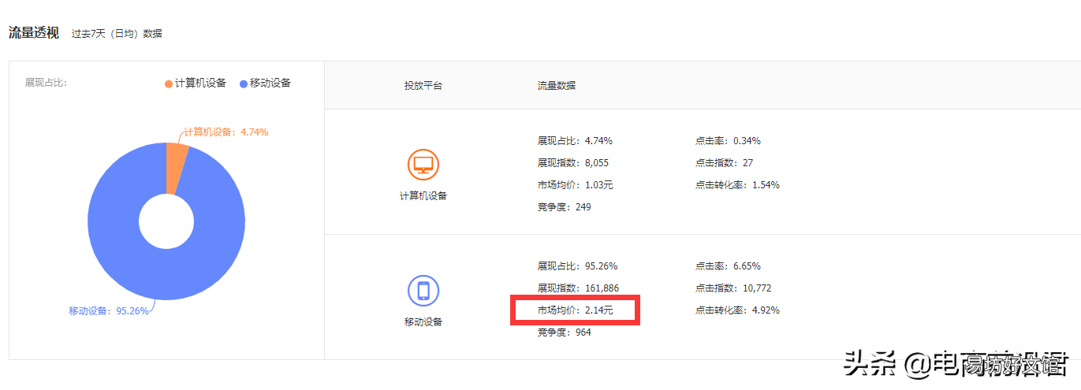
Task: Click 点击指数: 27 value
Action: [724, 163]
